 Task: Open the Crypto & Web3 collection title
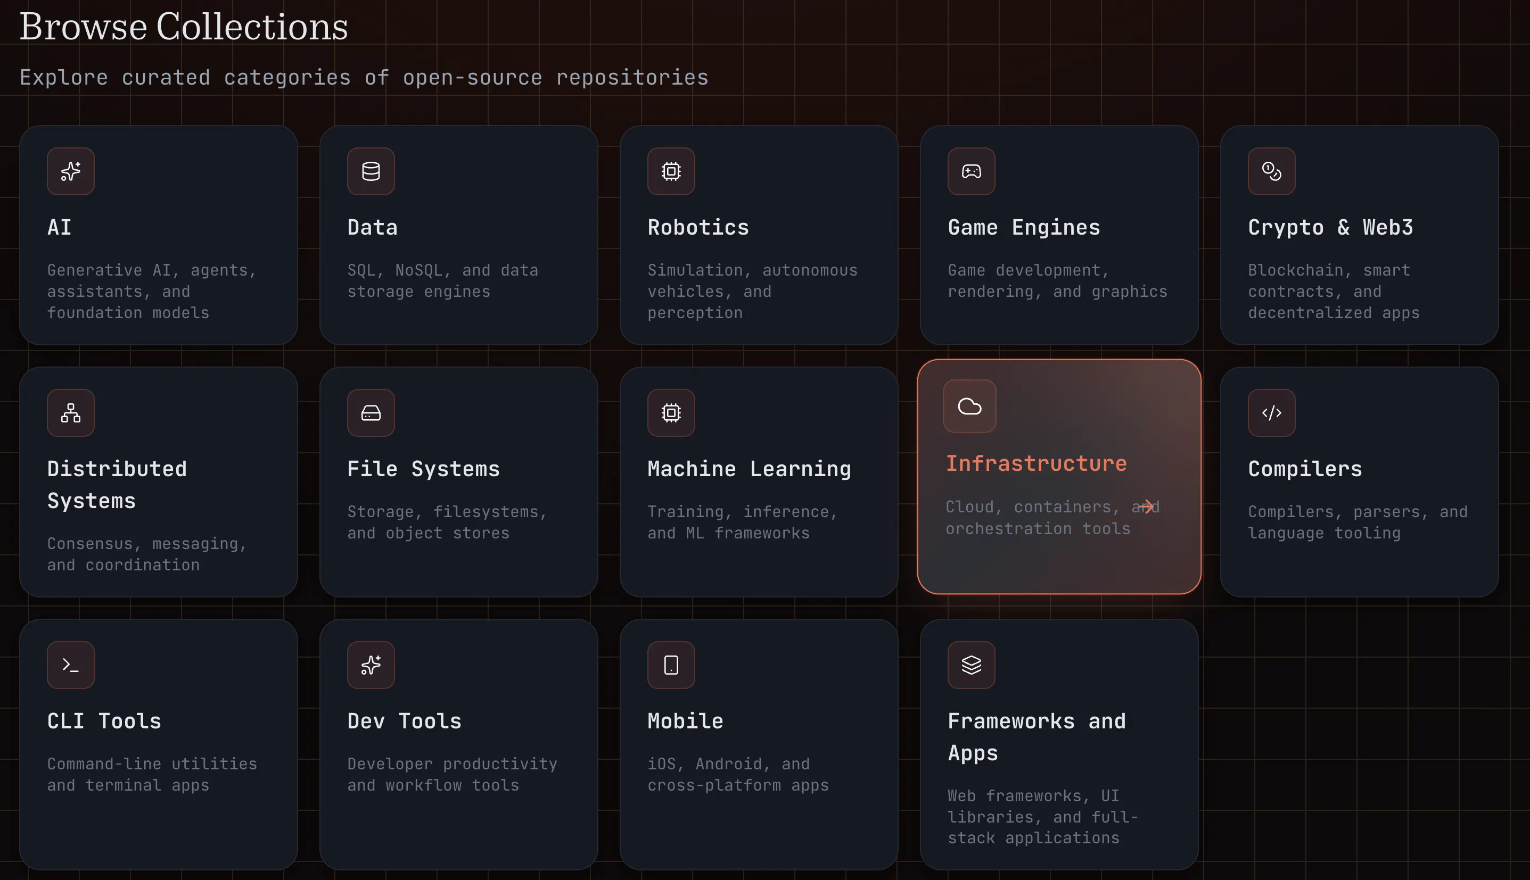tap(1330, 227)
